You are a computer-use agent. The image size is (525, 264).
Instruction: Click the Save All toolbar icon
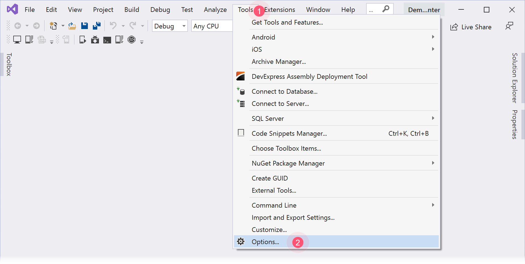click(97, 26)
